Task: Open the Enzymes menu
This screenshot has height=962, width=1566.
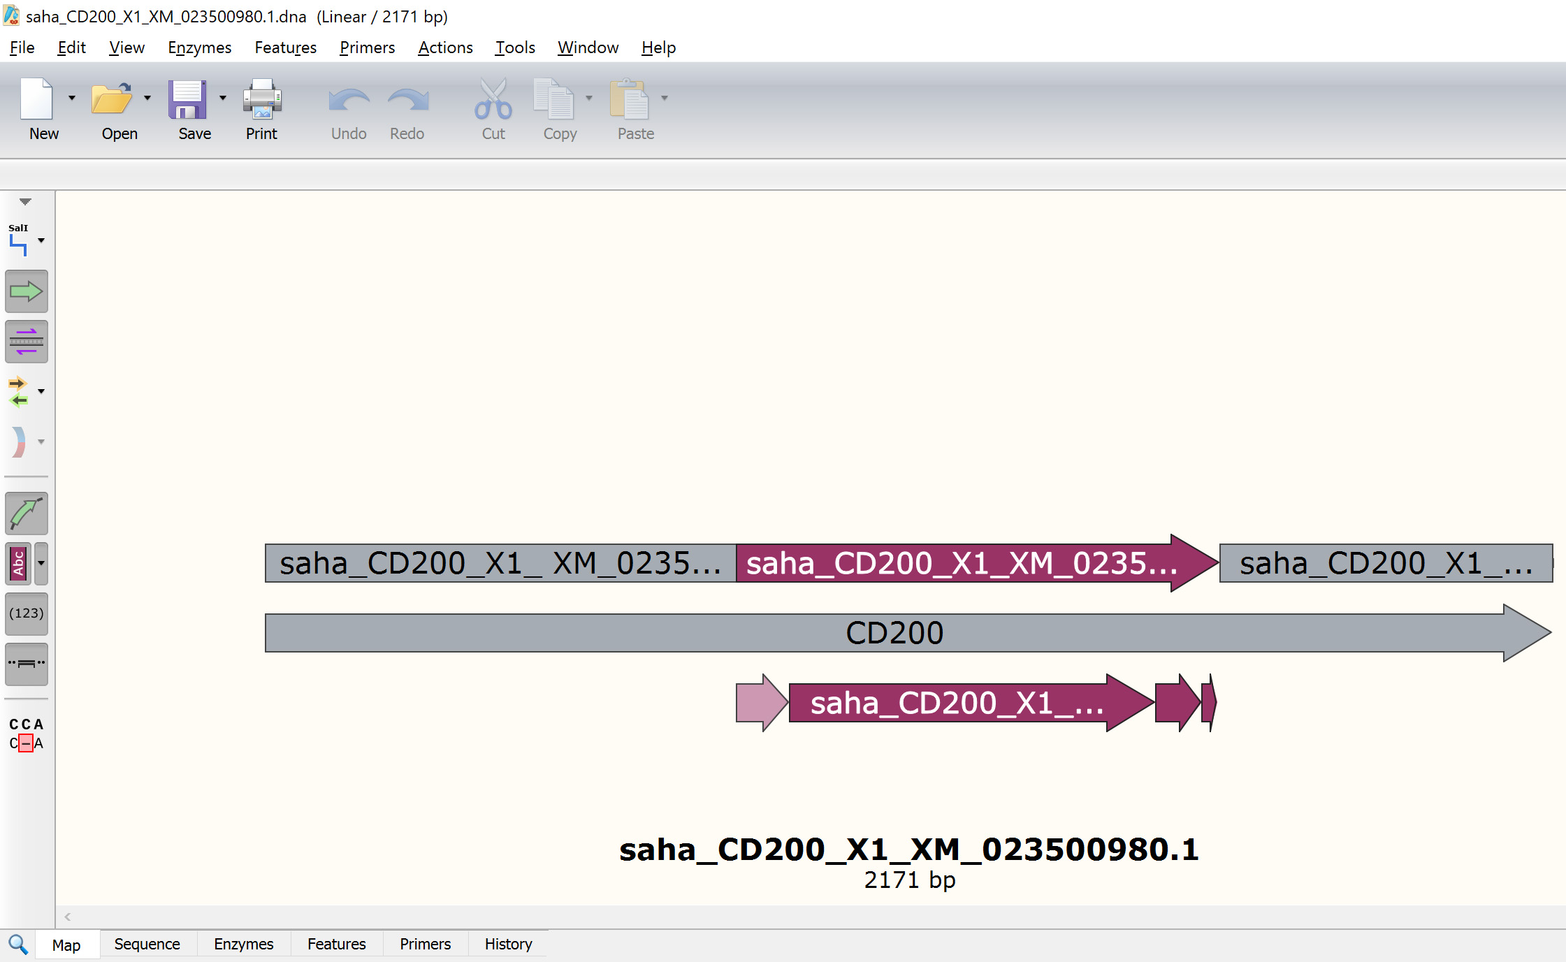Action: click(x=199, y=48)
